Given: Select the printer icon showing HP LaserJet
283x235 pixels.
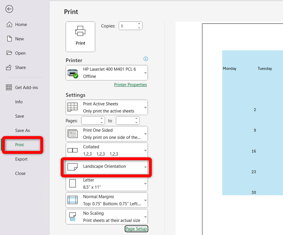Looking at the screenshot, I should [x=73, y=73].
